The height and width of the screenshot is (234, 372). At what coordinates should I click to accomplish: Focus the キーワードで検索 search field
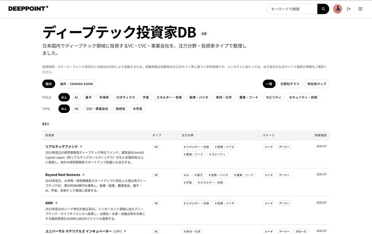292,9
